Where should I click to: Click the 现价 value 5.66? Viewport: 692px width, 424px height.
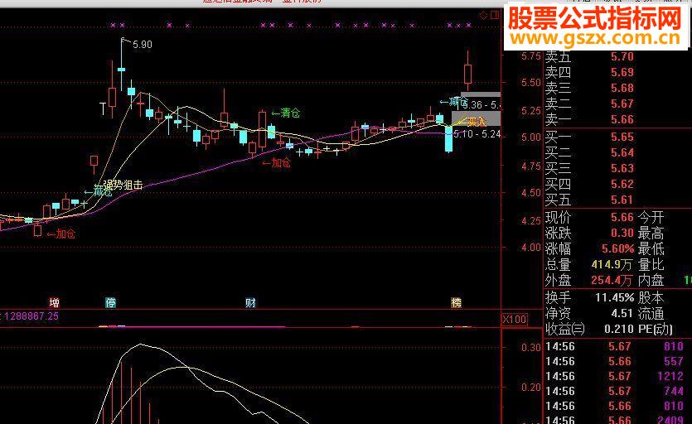[622, 217]
